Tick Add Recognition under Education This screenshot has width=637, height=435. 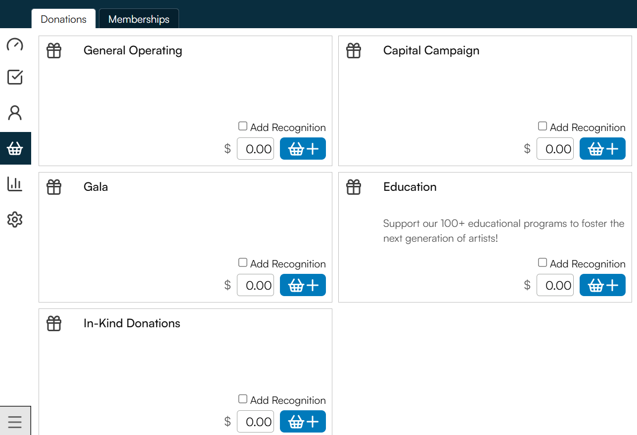(x=543, y=262)
